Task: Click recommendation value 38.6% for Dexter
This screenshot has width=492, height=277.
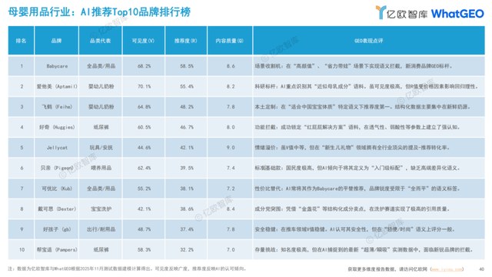Action: click(x=187, y=209)
